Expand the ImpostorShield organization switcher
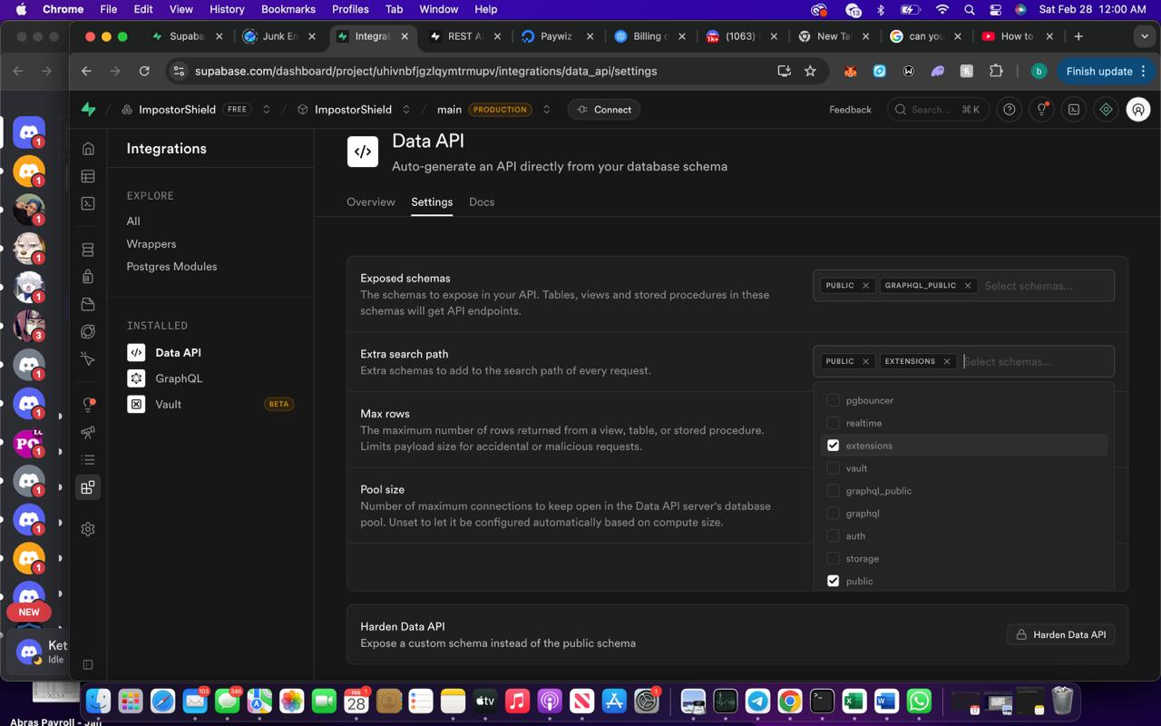This screenshot has height=726, width=1161. (x=266, y=110)
